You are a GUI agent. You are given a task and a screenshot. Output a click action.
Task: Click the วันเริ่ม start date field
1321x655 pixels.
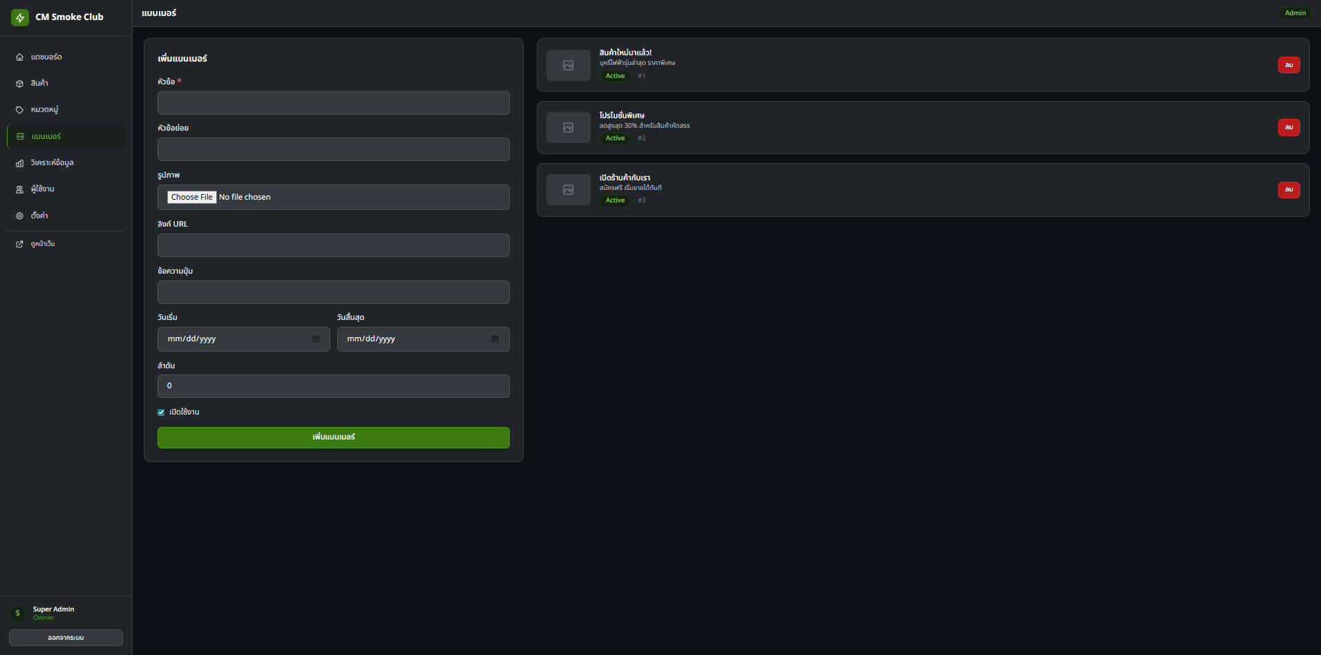tap(244, 339)
